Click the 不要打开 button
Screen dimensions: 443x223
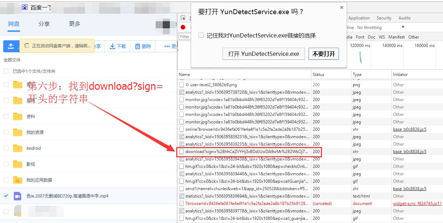click(x=324, y=54)
